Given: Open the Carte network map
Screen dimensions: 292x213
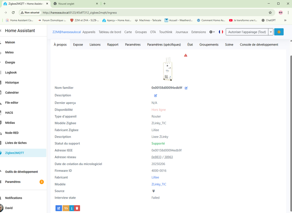Looking at the screenshot, I should pyautogui.click(x=128, y=32).
